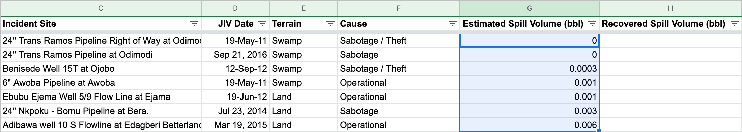Select Cause cell in 6" Awoba Pipeline row
Viewport: 742px width, 132px height.
pos(399,83)
